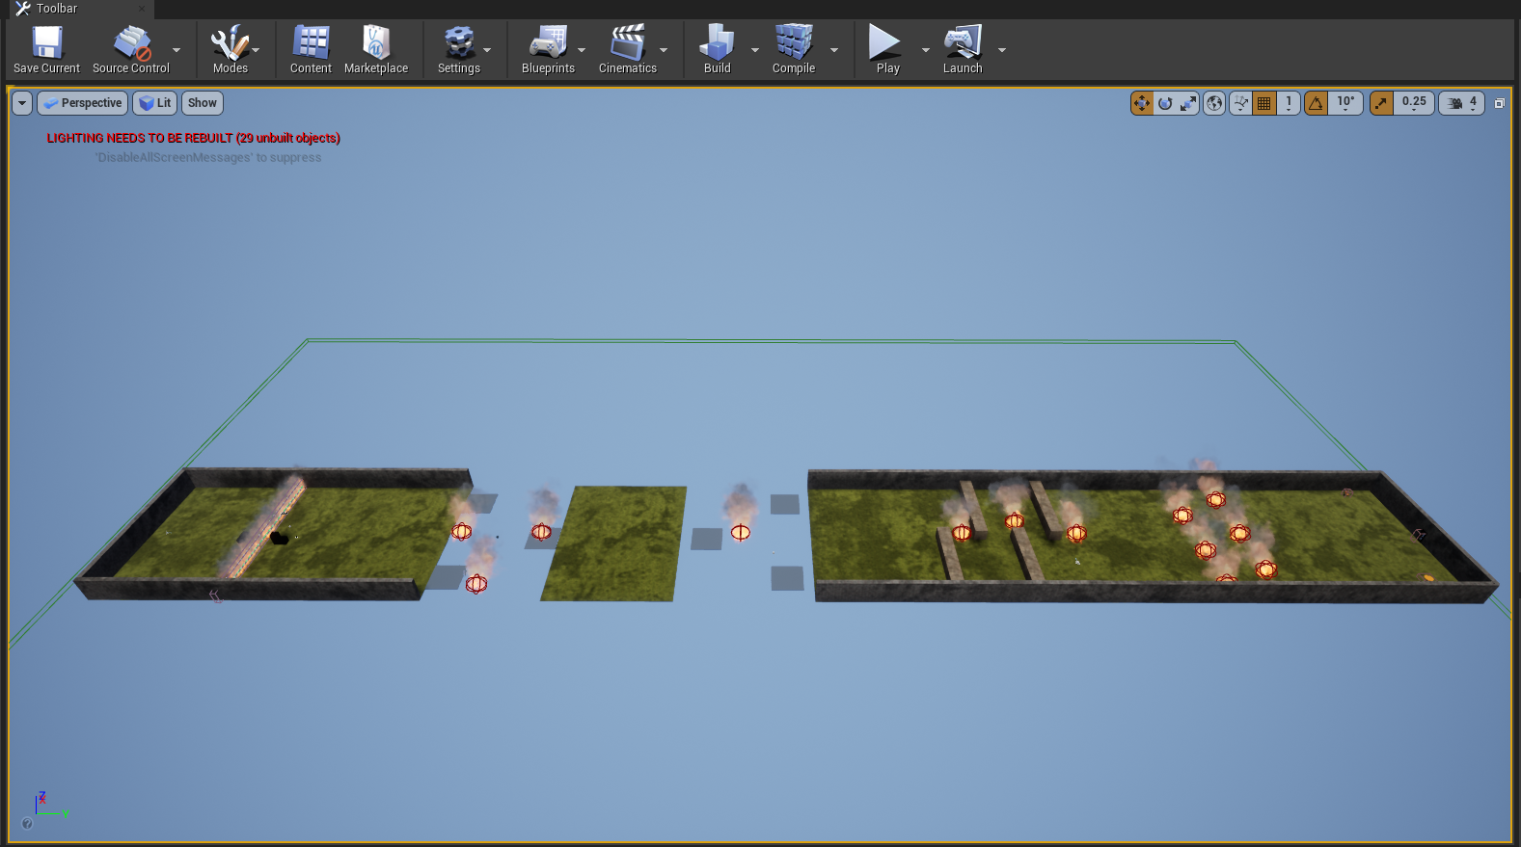The width and height of the screenshot is (1521, 847).
Task: Launch the Marketplace from the toolbar
Action: [376, 50]
